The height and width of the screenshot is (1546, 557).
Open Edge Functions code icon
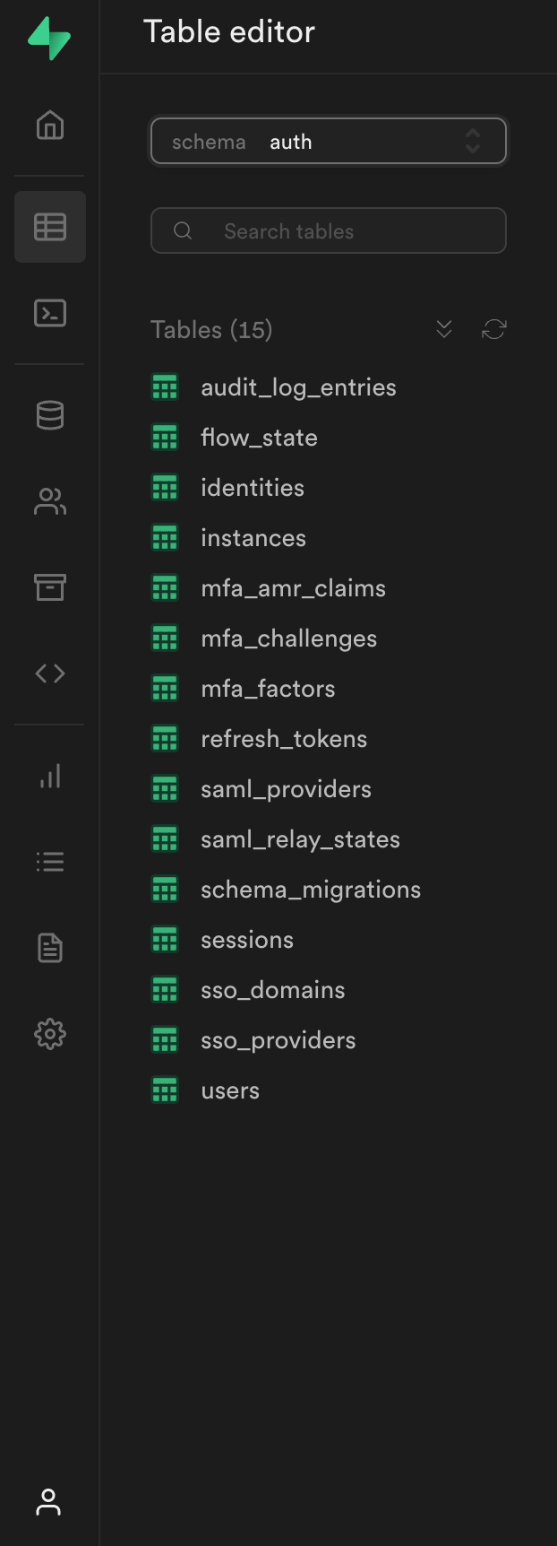pos(50,673)
